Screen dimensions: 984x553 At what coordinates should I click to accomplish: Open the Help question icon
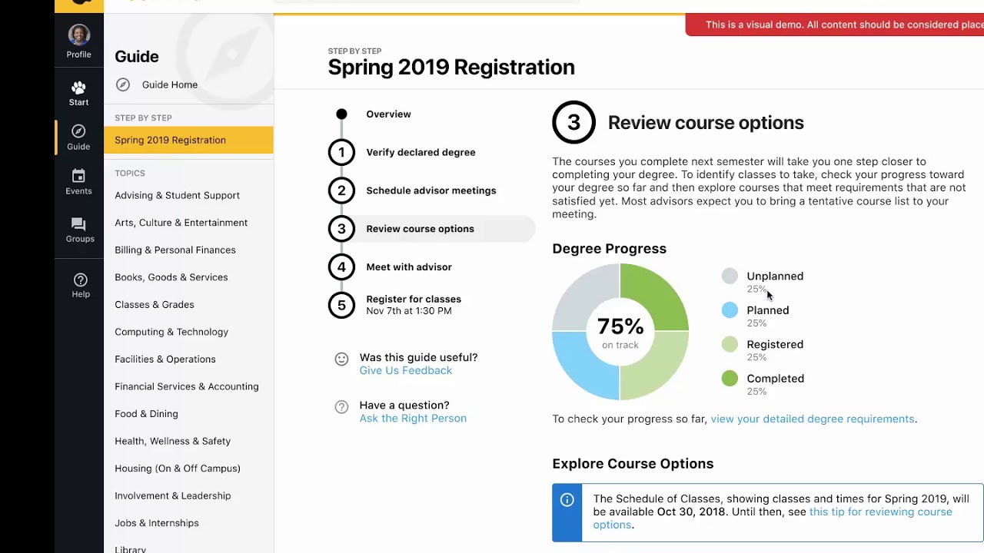(x=80, y=280)
